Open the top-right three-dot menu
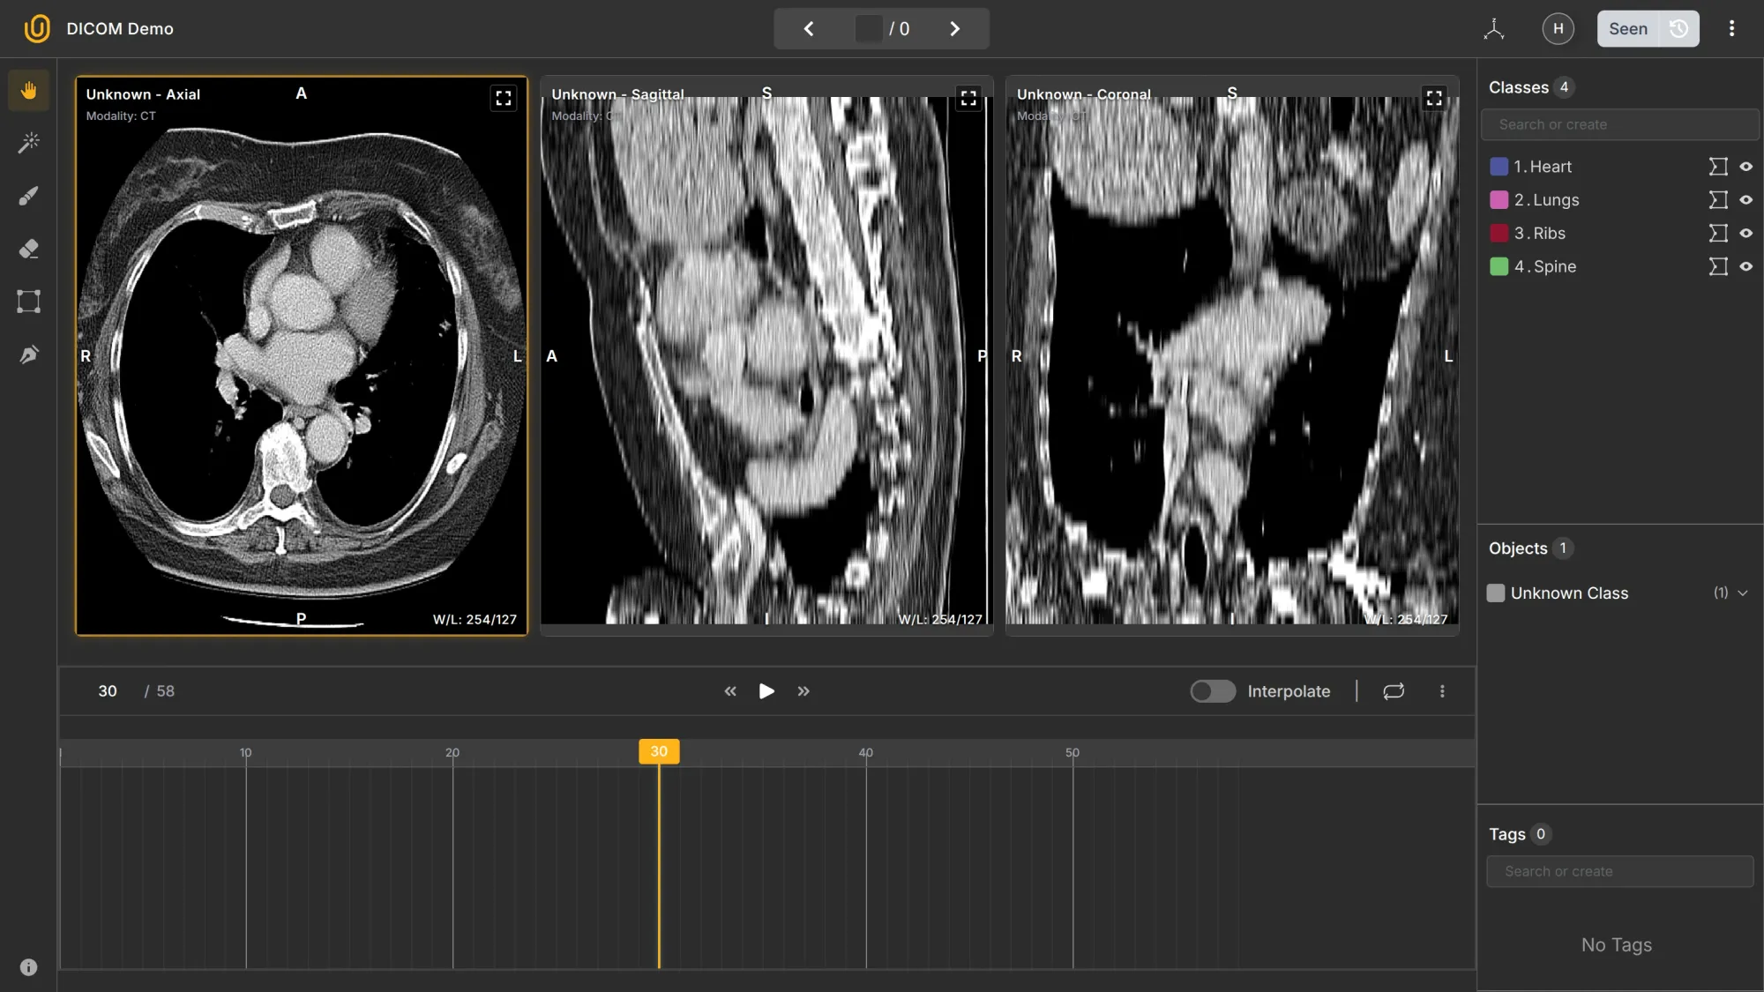The width and height of the screenshot is (1764, 992). point(1731,28)
